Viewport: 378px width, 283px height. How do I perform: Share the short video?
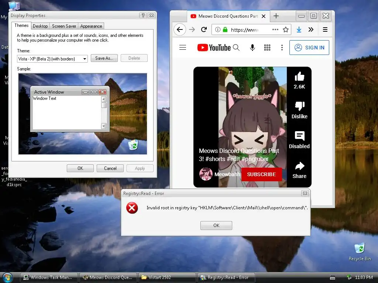click(x=300, y=166)
